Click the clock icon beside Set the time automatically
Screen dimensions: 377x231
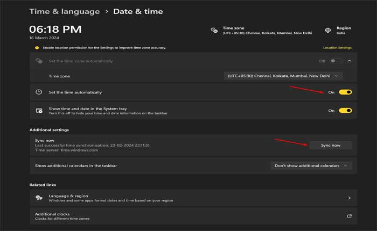[39, 92]
